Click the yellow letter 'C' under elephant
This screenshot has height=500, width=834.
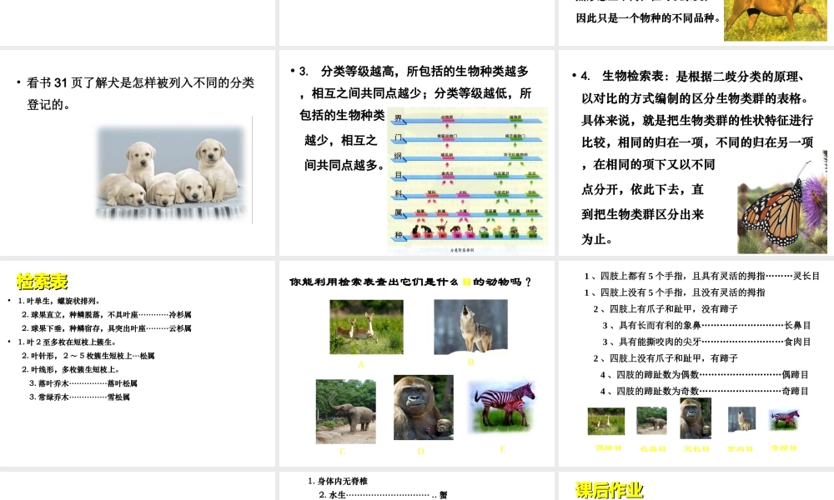pyautogui.click(x=342, y=452)
